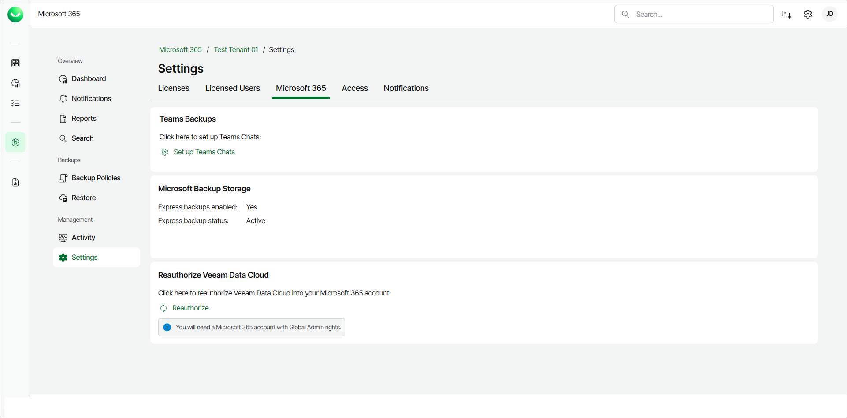Click the Veeam logo in the top-left corner
The height and width of the screenshot is (418, 847).
click(15, 15)
